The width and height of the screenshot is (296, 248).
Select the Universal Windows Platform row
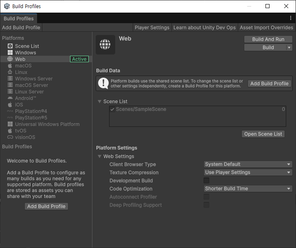[x=46, y=124]
